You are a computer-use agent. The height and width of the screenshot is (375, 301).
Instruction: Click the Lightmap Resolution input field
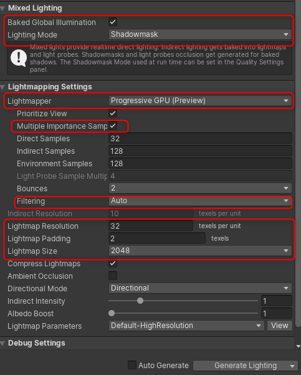151,226
